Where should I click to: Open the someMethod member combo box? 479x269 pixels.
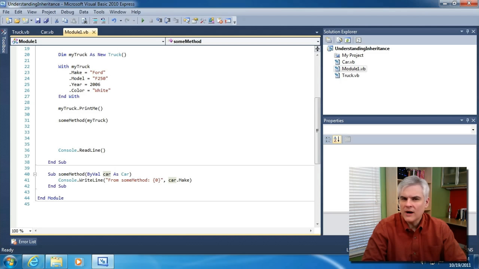pyautogui.click(x=243, y=41)
